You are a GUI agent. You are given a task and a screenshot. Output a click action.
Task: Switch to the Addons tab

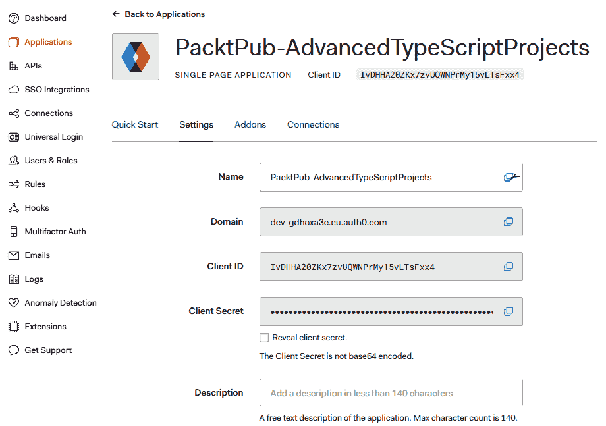pos(250,124)
